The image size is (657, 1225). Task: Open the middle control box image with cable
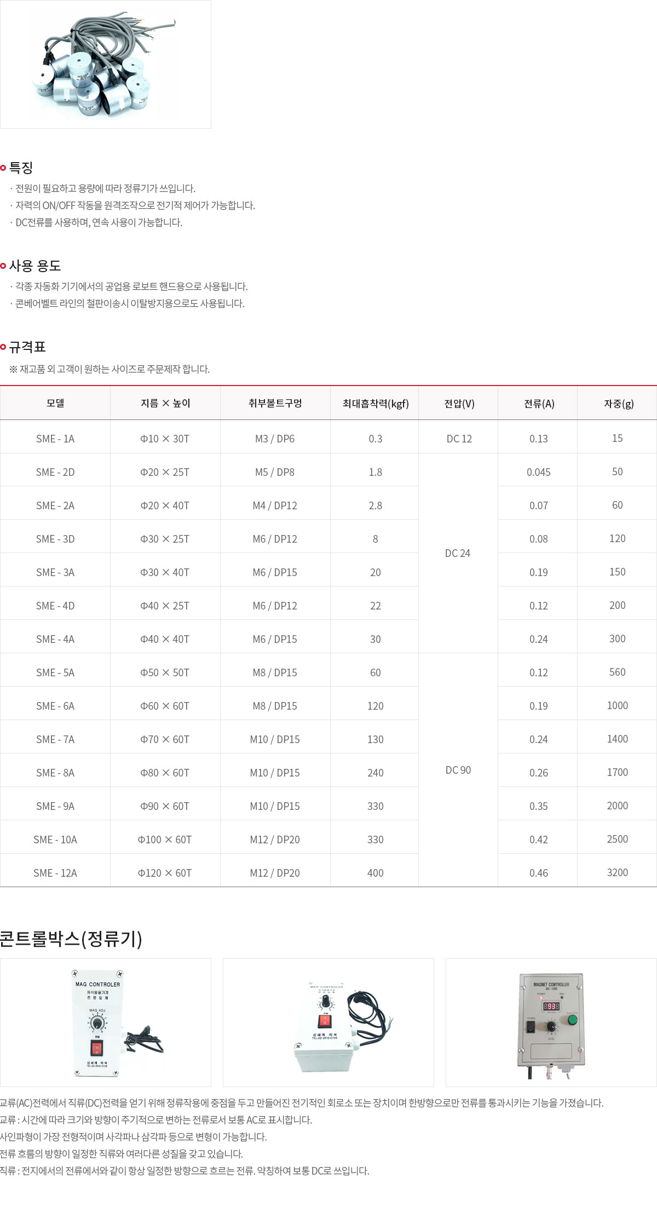coord(328,1022)
